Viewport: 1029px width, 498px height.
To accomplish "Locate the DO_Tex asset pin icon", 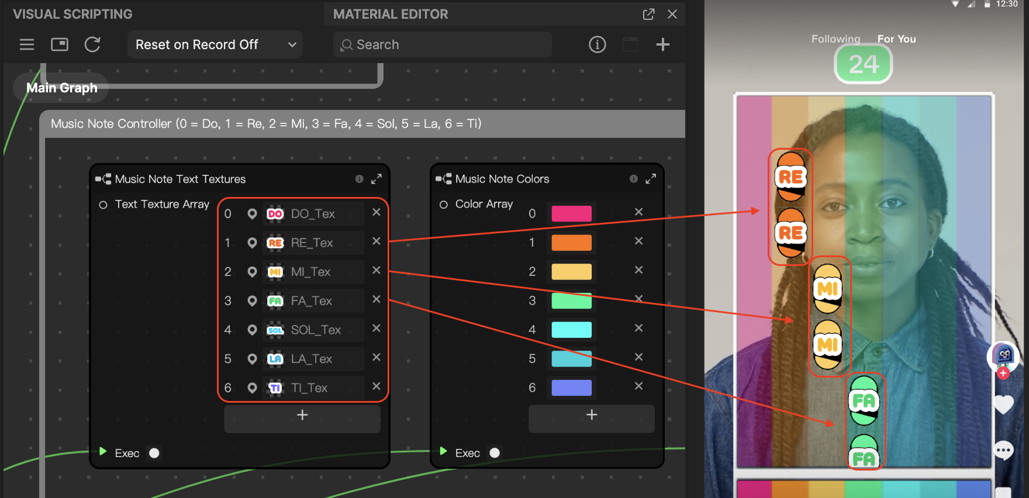I will (252, 214).
